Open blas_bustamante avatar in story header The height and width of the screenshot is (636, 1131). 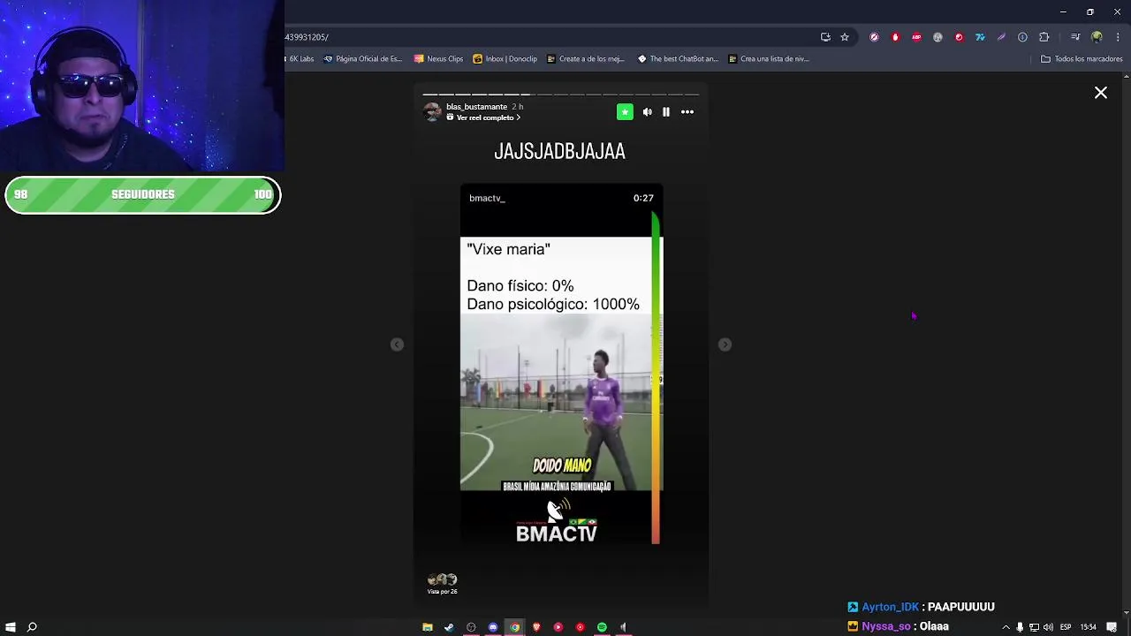pos(432,111)
